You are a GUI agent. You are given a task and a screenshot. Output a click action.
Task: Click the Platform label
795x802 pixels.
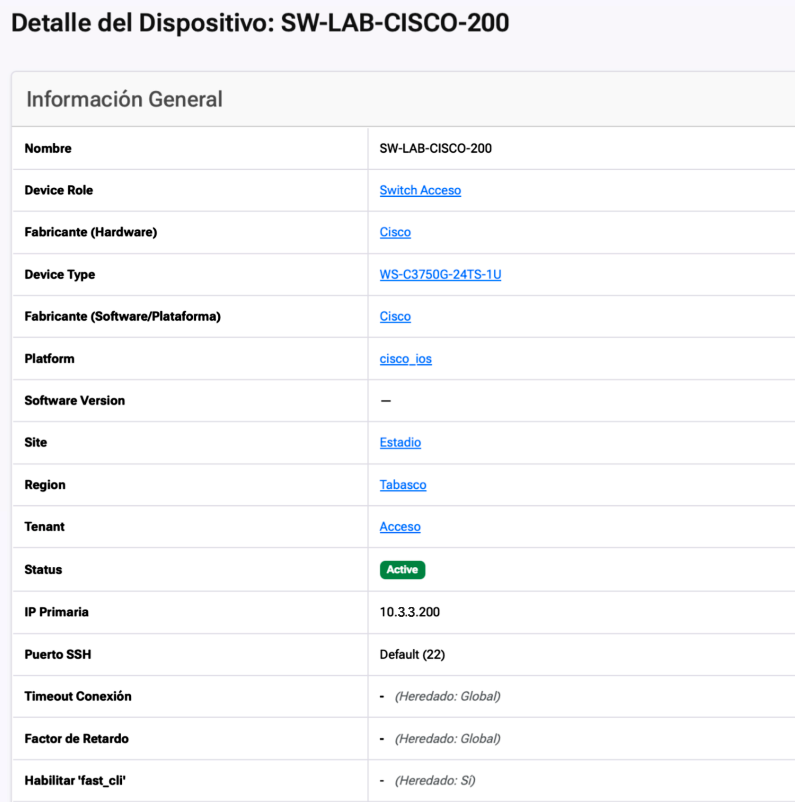[49, 359]
